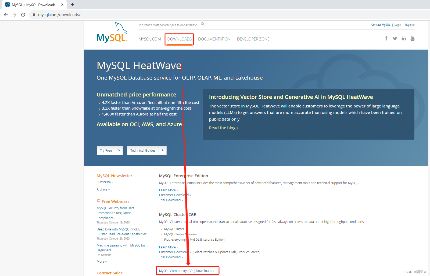This screenshot has height=276, width=430.
Task: Open the site search magnifier icon
Action: point(203,24)
